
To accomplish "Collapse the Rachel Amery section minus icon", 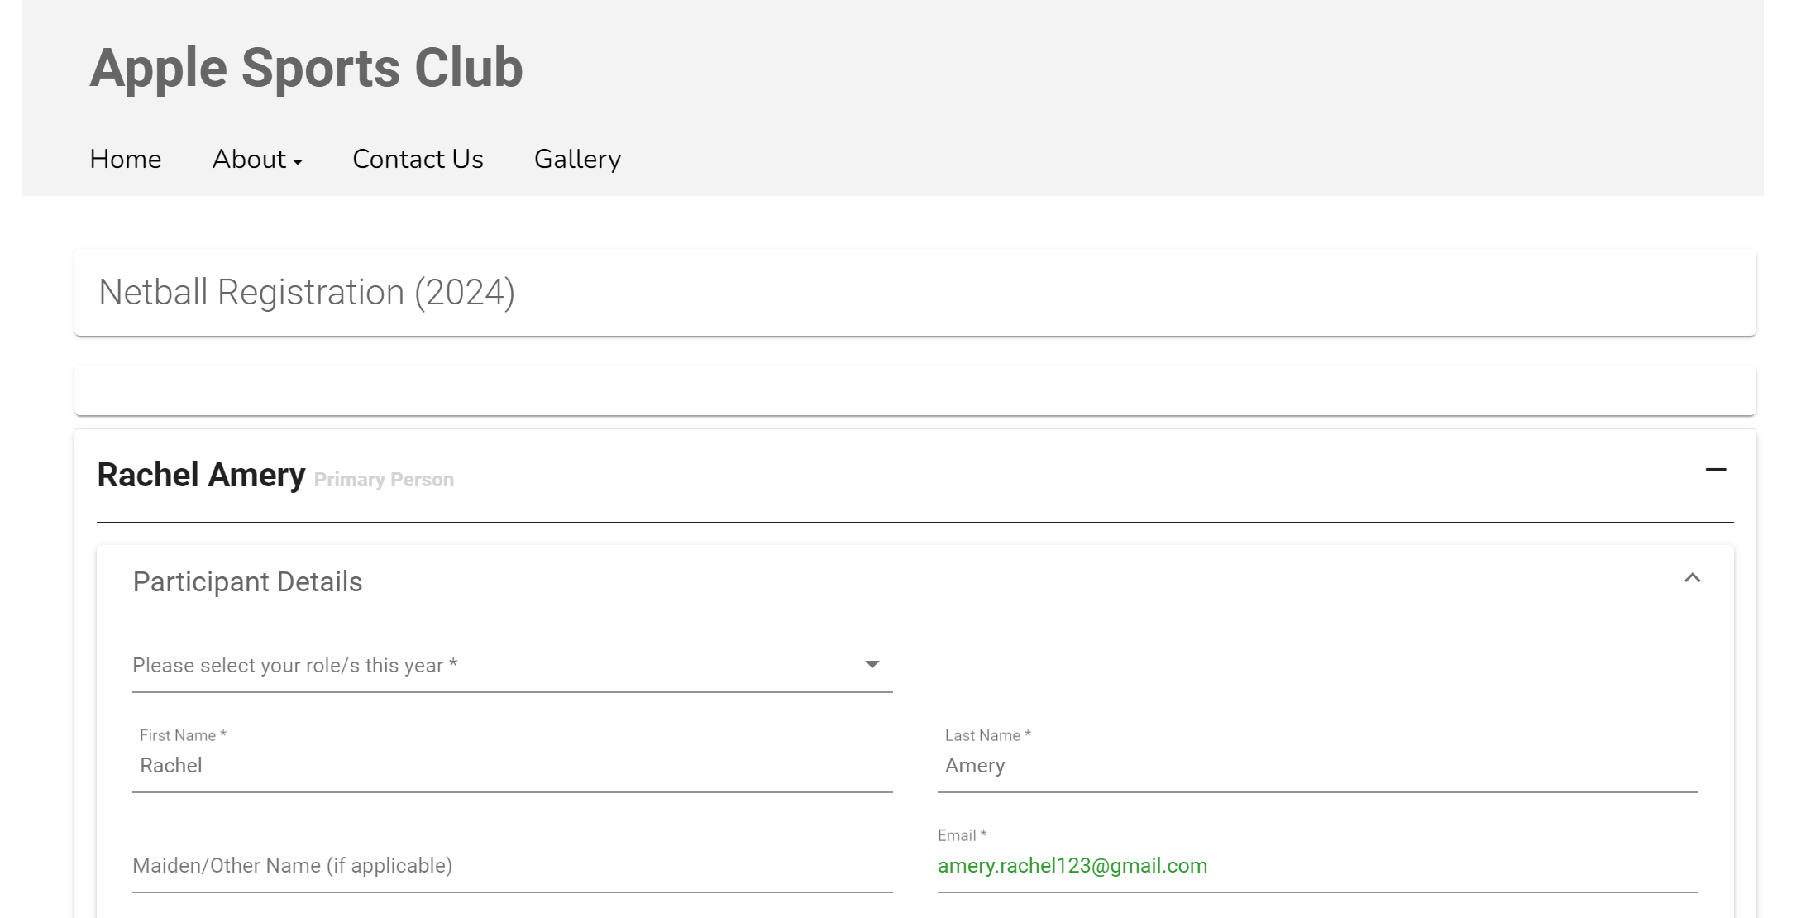I will [1715, 470].
